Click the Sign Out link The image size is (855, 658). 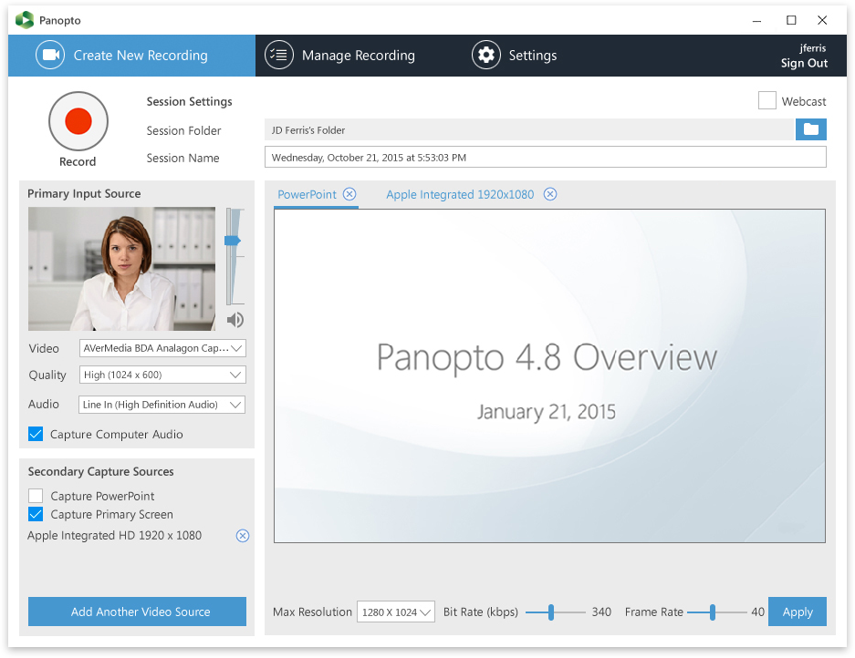[804, 63]
